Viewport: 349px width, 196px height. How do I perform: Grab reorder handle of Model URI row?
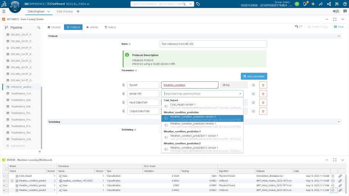(124, 94)
